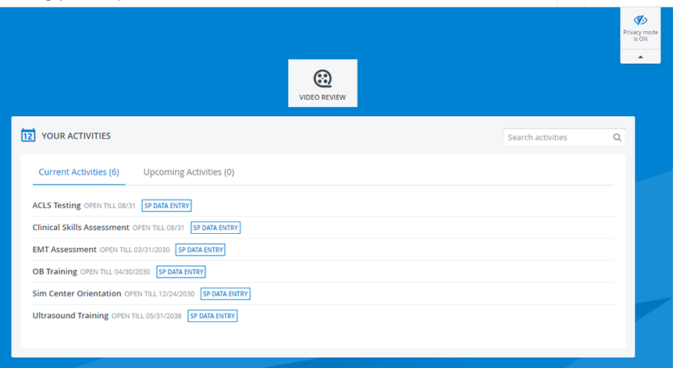Image resolution: width=673 pixels, height=368 pixels.
Task: Select the Clinical Skills Assessment activity
Action: tap(80, 228)
